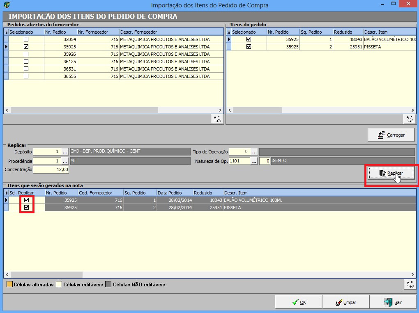This screenshot has height=313, width=419.
Task: Click the sort icon below the open orders grid
Action: click(216, 119)
